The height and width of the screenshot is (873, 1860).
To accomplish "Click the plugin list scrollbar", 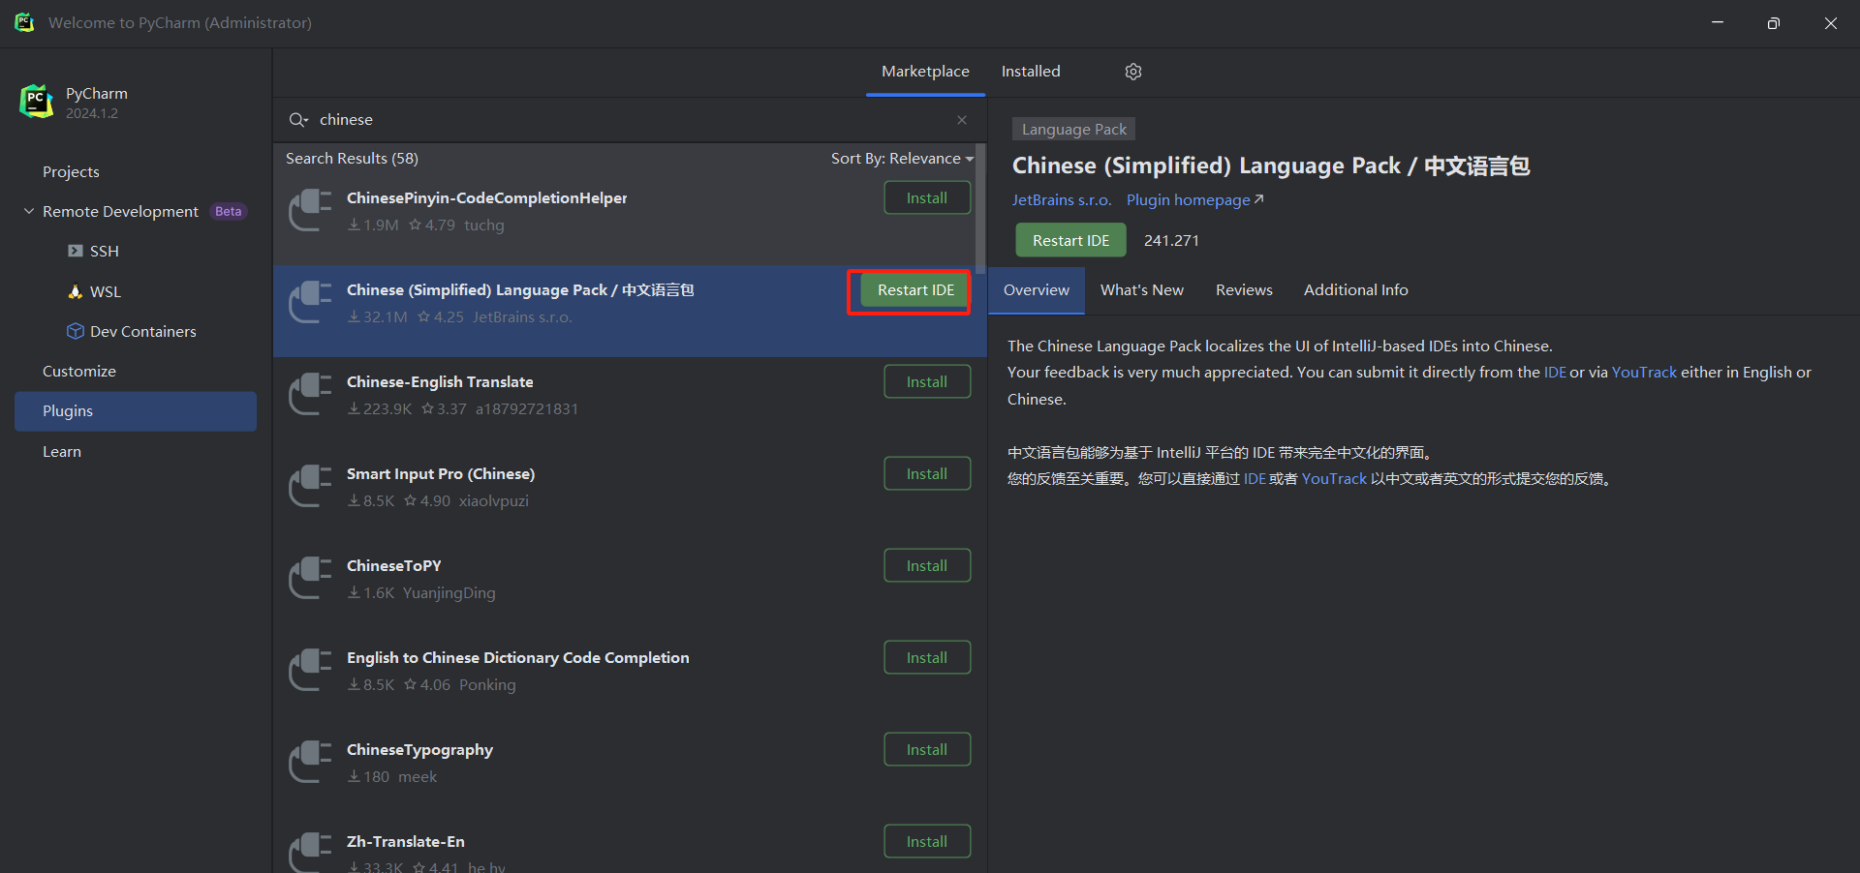I will pyautogui.click(x=980, y=208).
